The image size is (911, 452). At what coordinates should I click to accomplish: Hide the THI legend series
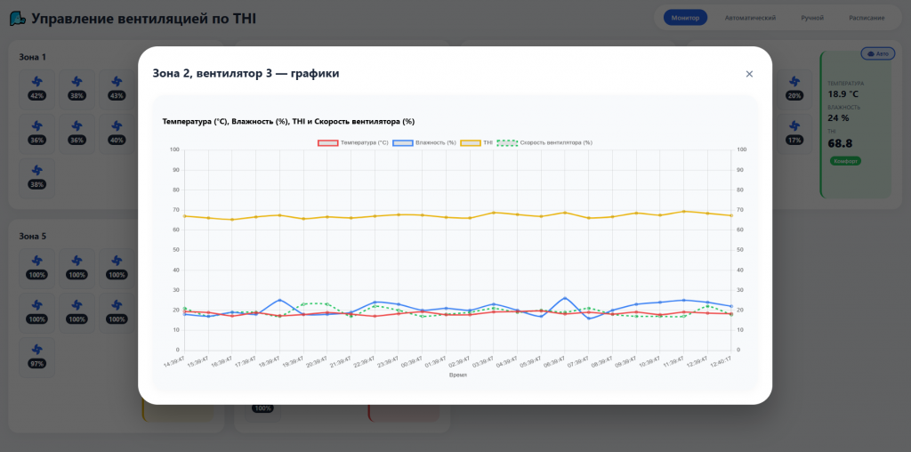tap(477, 143)
